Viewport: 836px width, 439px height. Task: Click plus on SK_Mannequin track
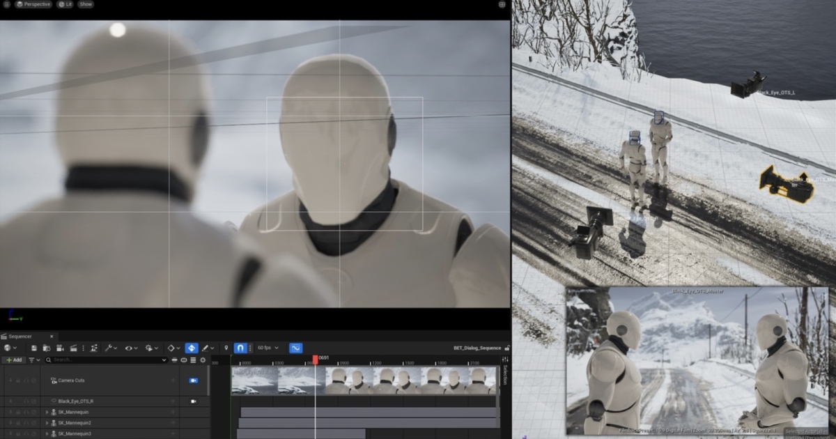click(x=173, y=412)
